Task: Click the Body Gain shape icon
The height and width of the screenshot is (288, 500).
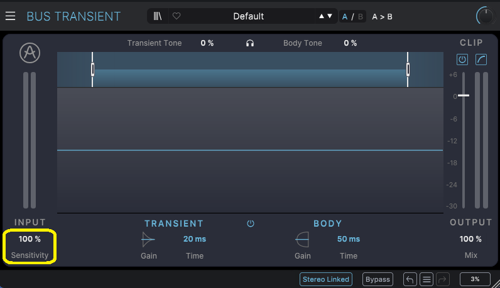Action: pyautogui.click(x=302, y=239)
